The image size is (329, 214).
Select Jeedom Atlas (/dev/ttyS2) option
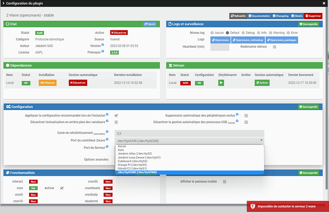189,153
